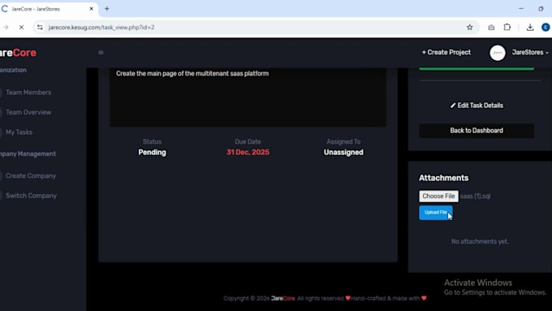Open the JareStores account dropdown
Screen dimensions: 552x311
point(530,52)
